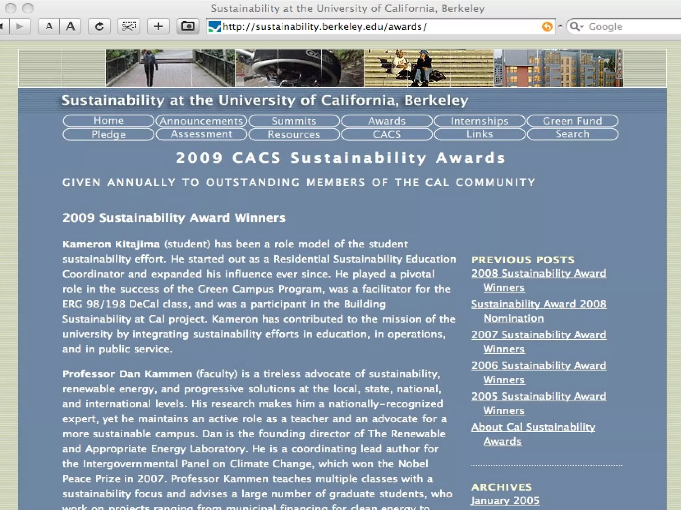
Task: Open the 2008 Sustainability Award Winners link
Action: tap(538, 274)
